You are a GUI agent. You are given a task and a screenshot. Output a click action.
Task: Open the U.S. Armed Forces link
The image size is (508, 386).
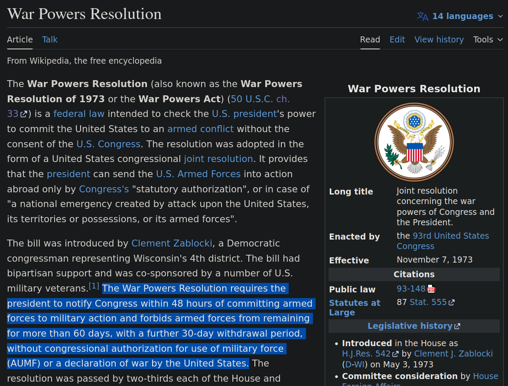click(x=198, y=174)
